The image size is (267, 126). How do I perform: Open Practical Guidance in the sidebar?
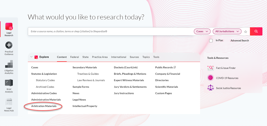[9, 48]
